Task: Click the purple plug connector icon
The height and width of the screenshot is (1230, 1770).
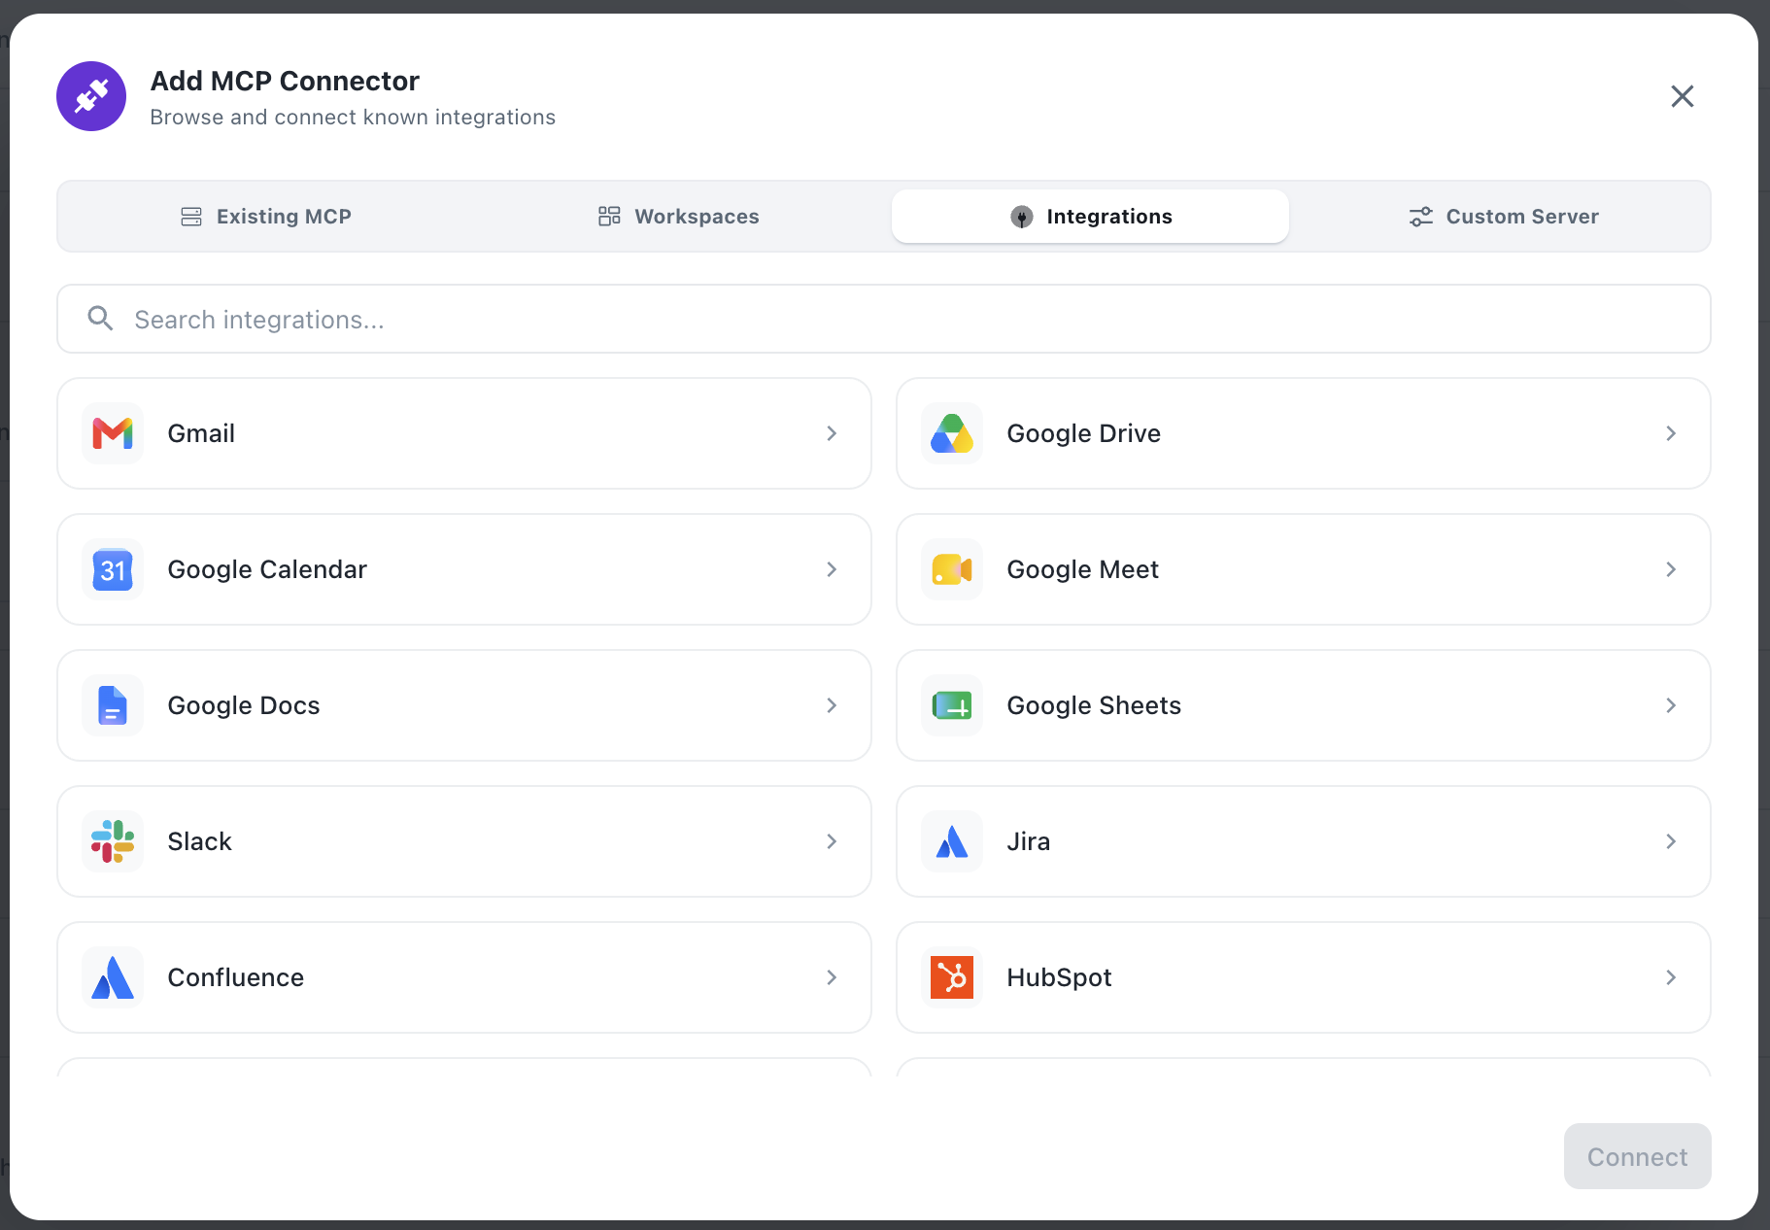Action: coord(91,96)
